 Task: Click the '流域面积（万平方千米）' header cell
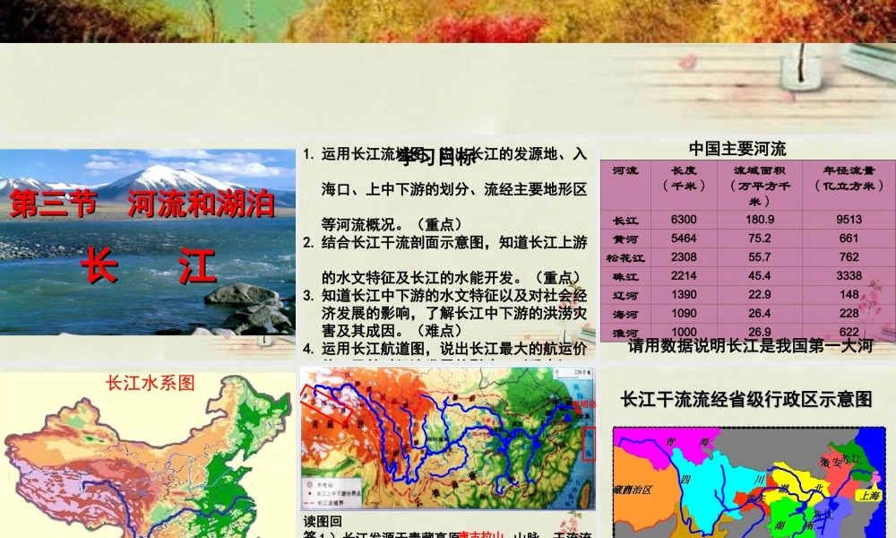pos(760,186)
